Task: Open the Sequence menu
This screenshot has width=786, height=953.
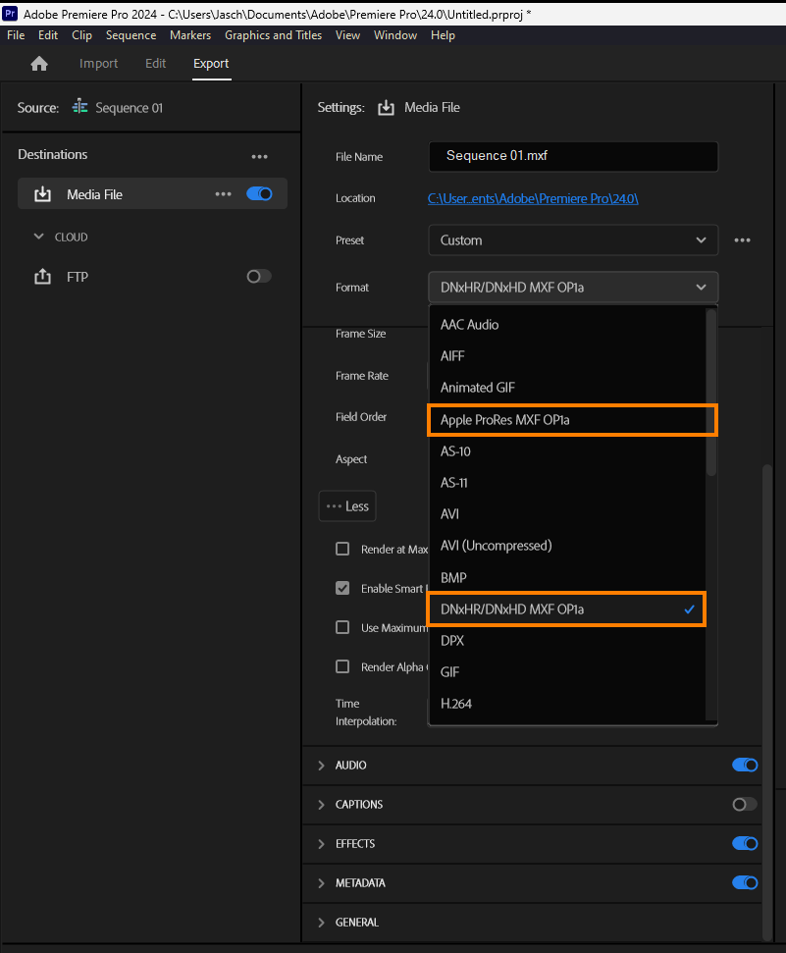Action: 131,35
